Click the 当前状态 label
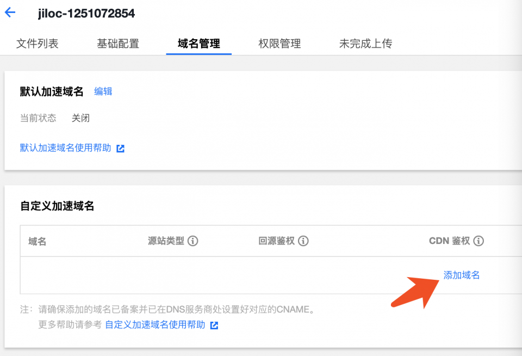This screenshot has height=356, width=522. [38, 118]
